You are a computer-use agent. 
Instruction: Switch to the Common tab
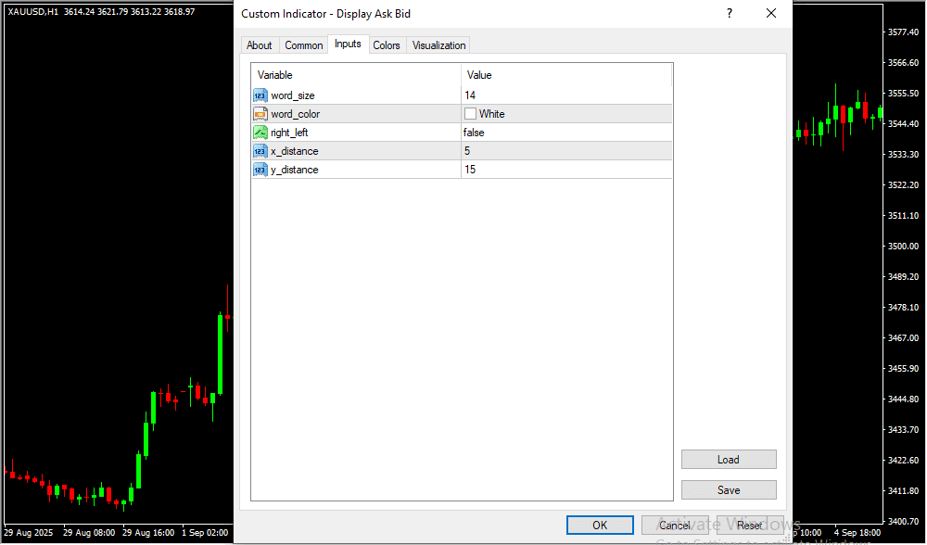pyautogui.click(x=304, y=45)
